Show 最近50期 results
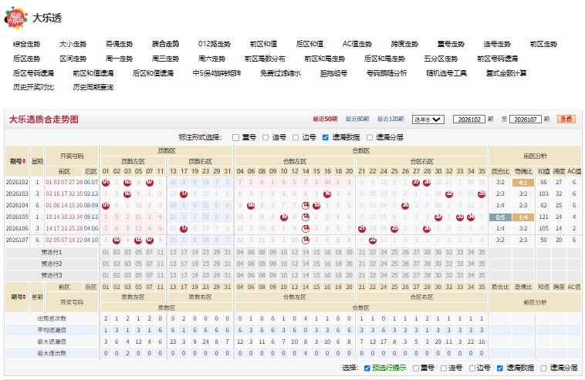Viewport: 585px width, 380px height. pyautogui.click(x=325, y=119)
